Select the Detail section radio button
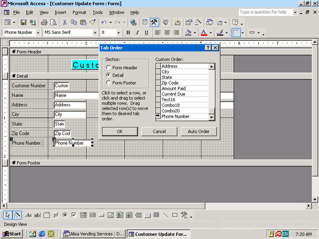 [108, 75]
